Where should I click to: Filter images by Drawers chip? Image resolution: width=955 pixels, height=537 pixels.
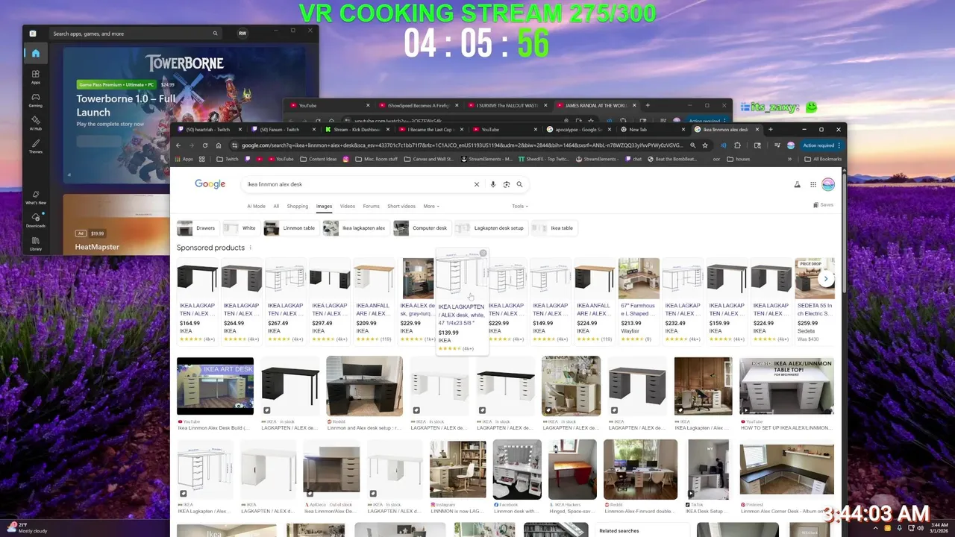197,228
